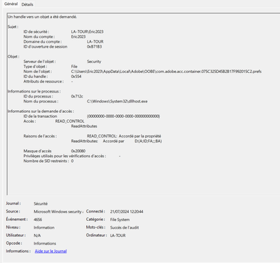The height and width of the screenshot is (263, 280).
Task: Click the 'Sujet :' section heading
Action: click(13, 27)
